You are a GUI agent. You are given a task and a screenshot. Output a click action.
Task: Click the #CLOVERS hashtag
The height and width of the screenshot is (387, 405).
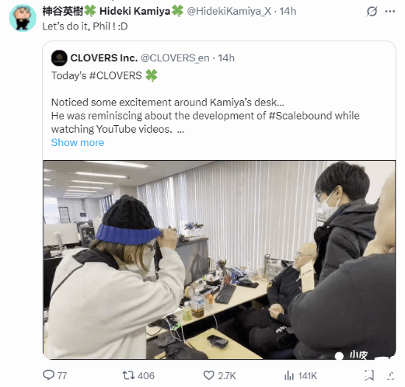pyautogui.click(x=116, y=75)
